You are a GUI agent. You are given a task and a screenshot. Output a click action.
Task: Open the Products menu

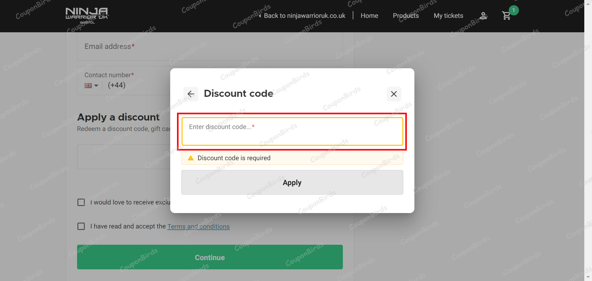pos(406,16)
